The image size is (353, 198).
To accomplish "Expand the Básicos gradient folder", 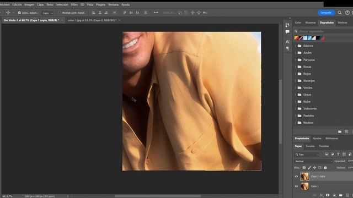I will (296, 46).
